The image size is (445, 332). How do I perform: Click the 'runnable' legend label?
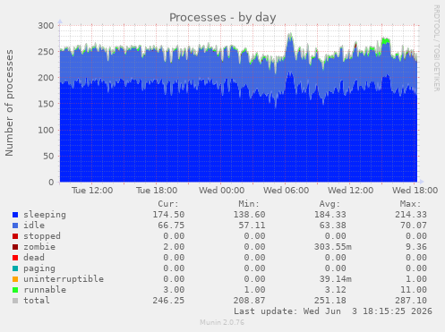45,290
